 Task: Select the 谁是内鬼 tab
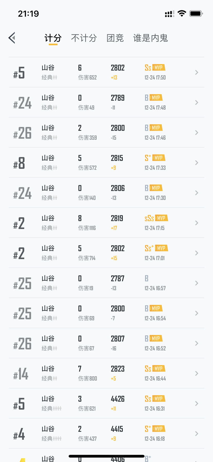pyautogui.click(x=150, y=38)
